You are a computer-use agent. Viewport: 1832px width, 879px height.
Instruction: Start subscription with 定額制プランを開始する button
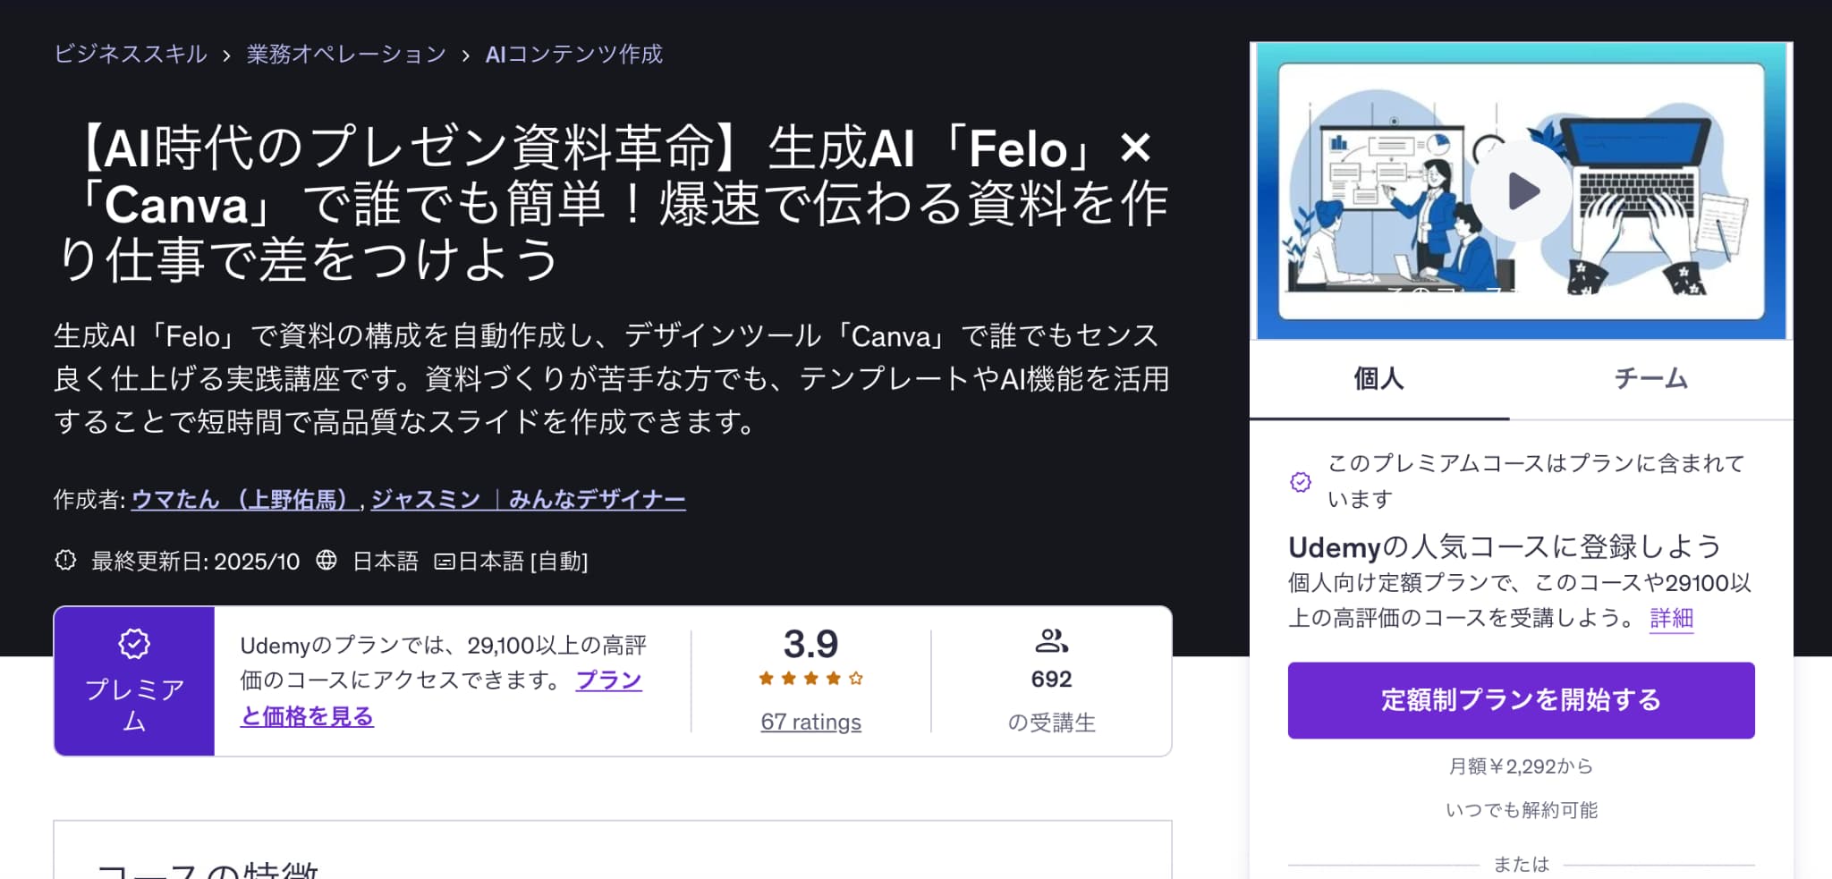pyautogui.click(x=1521, y=700)
